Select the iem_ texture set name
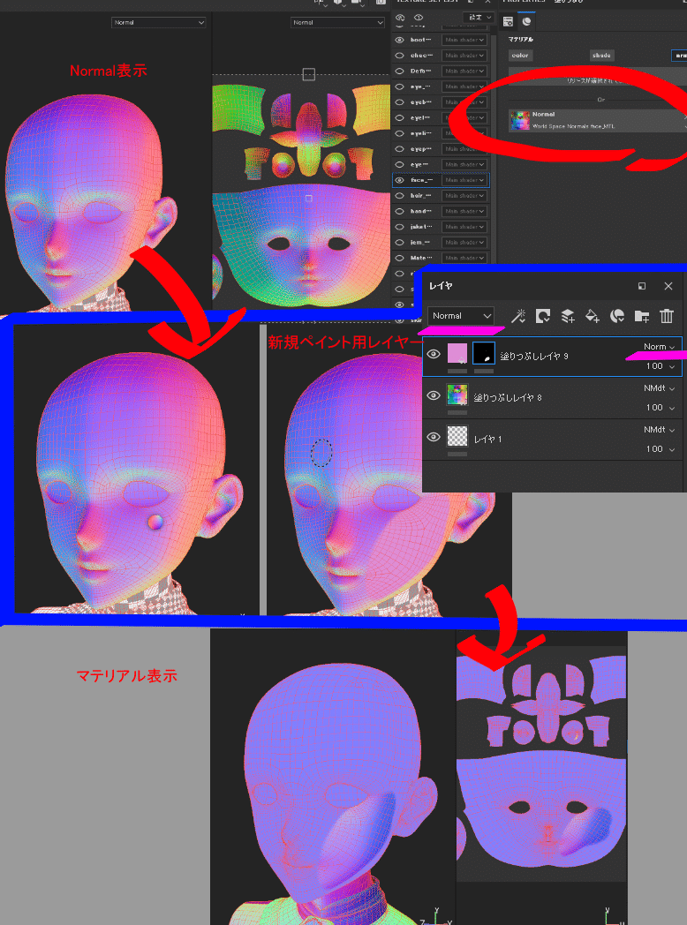The width and height of the screenshot is (687, 925). point(420,243)
